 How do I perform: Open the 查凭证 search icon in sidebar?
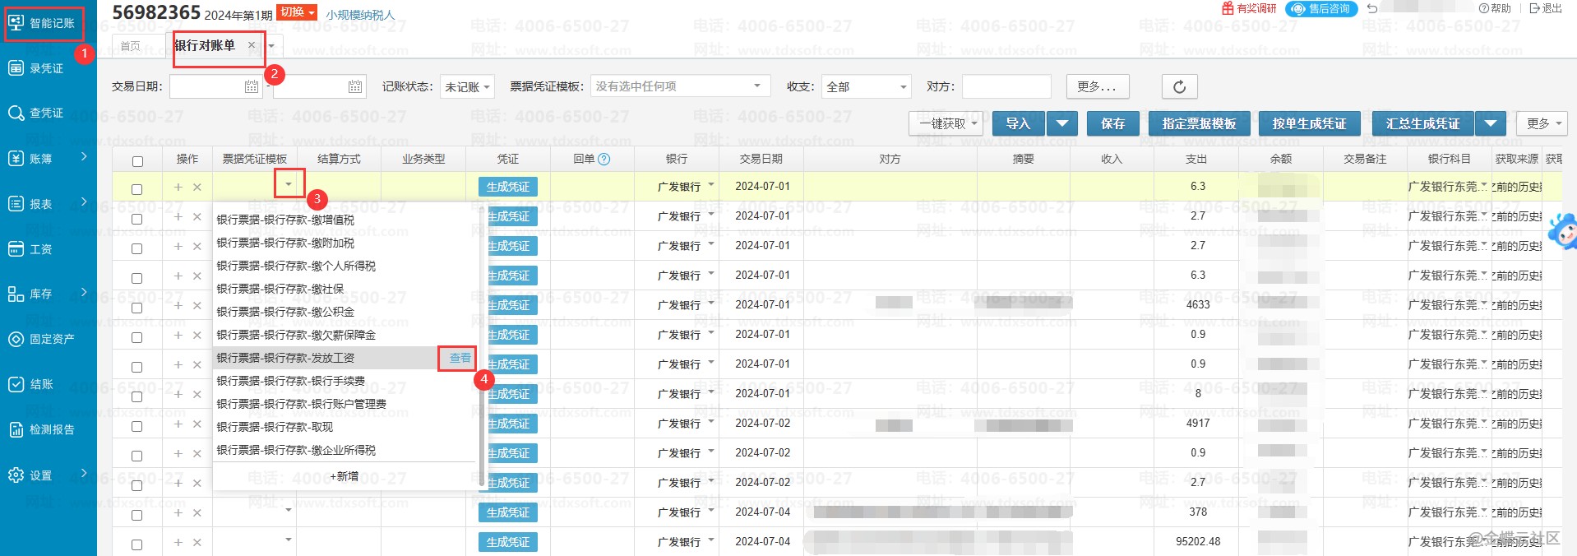16,113
